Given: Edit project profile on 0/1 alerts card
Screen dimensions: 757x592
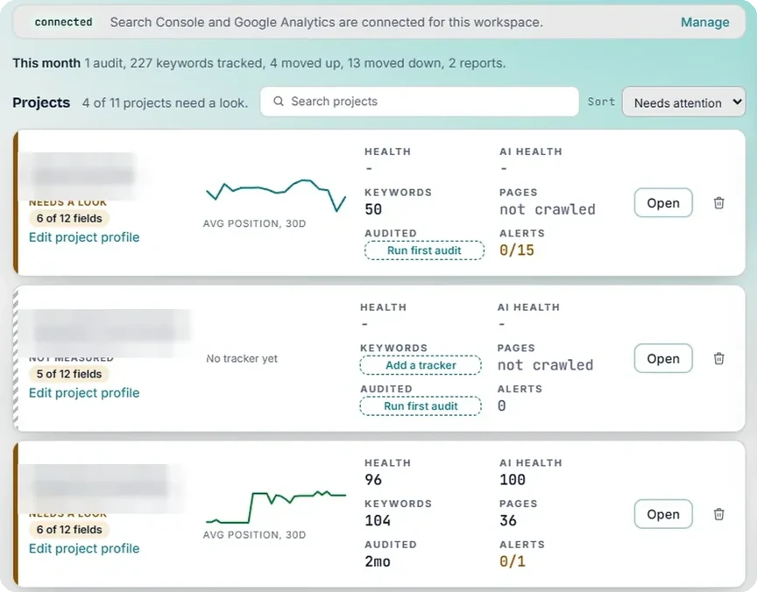Looking at the screenshot, I should (x=84, y=548).
